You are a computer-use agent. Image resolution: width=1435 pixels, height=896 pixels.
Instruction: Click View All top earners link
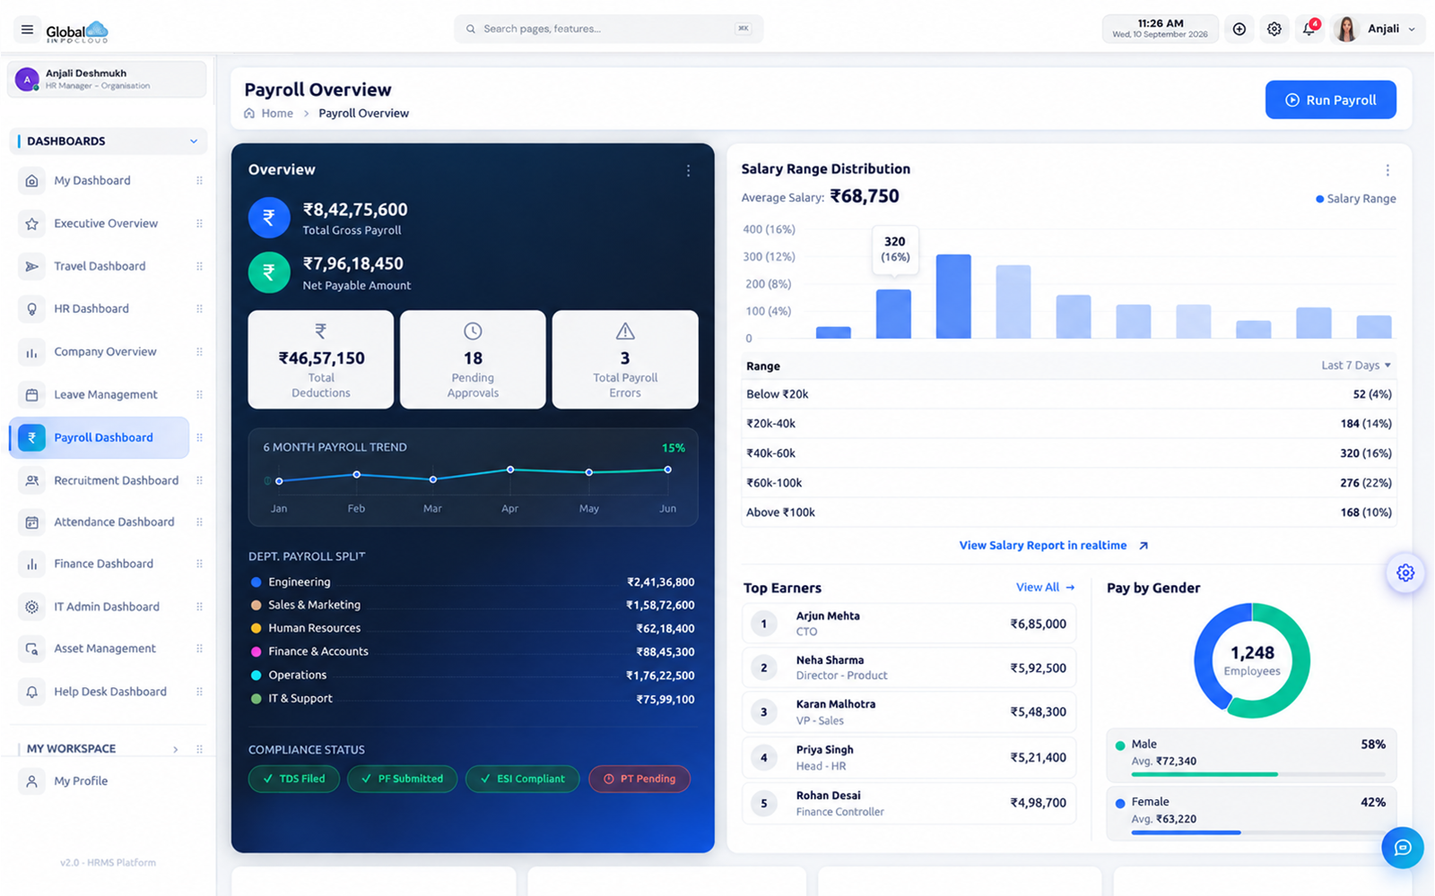click(1045, 588)
